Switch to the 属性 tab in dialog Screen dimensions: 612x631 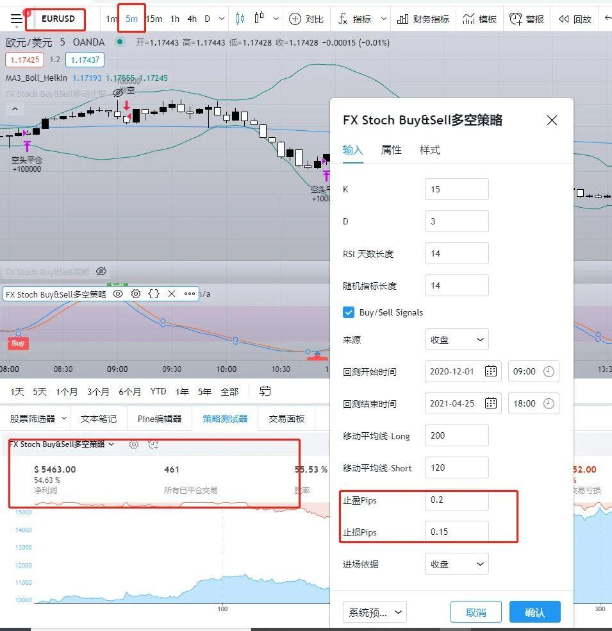391,150
